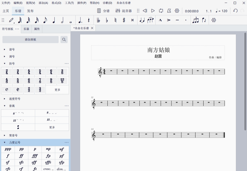Collapse the 力度记号 palette
This screenshot has width=247, height=171.
click(x=5, y=143)
